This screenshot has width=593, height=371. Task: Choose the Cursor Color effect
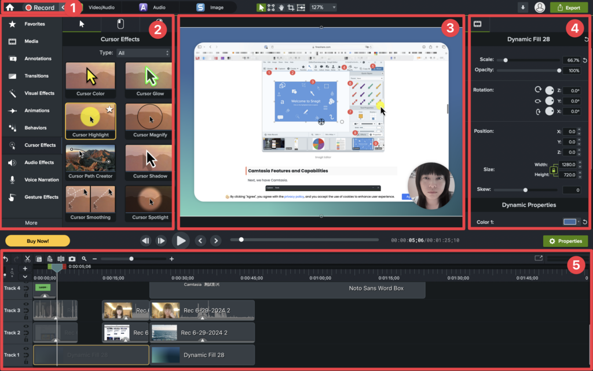click(x=90, y=80)
